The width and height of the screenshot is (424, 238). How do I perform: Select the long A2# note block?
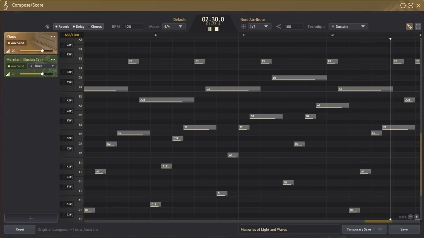[x=167, y=100]
